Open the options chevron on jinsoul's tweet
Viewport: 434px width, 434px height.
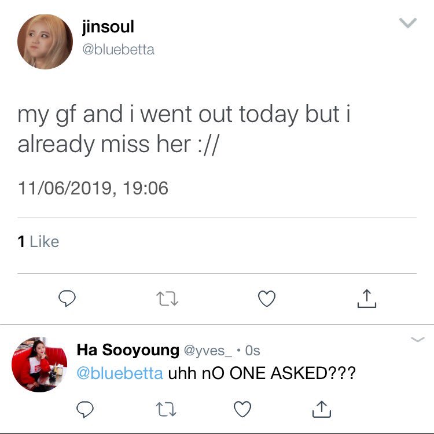pyautogui.click(x=408, y=23)
